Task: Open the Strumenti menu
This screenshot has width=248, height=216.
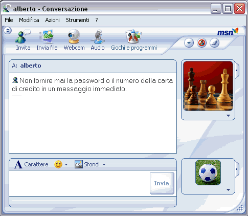Action: tap(77, 20)
